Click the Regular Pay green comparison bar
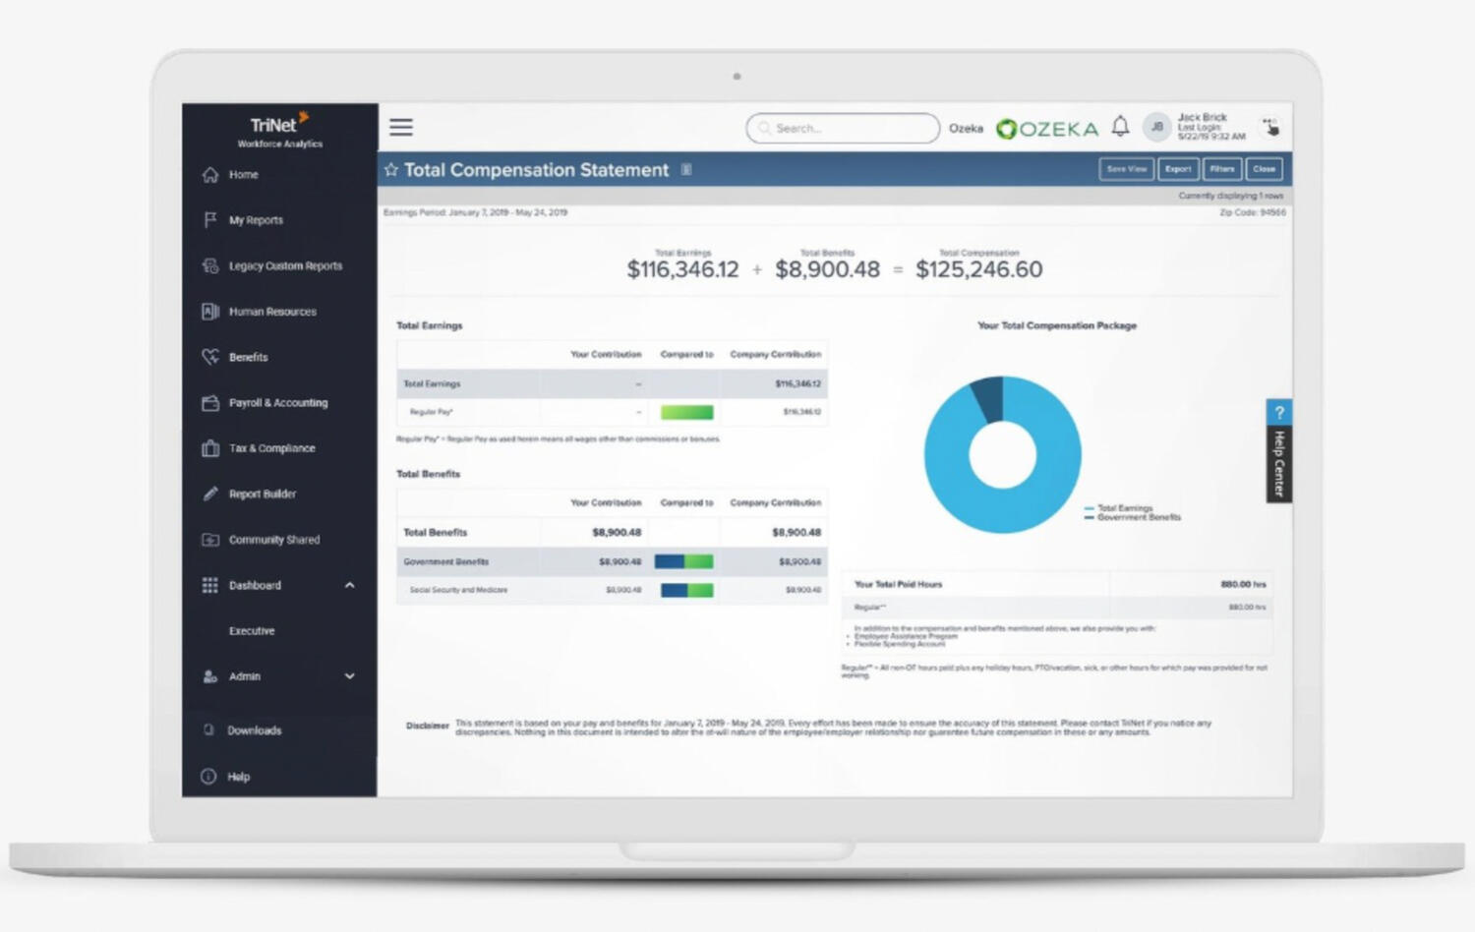This screenshot has height=932, width=1475. [x=686, y=413]
